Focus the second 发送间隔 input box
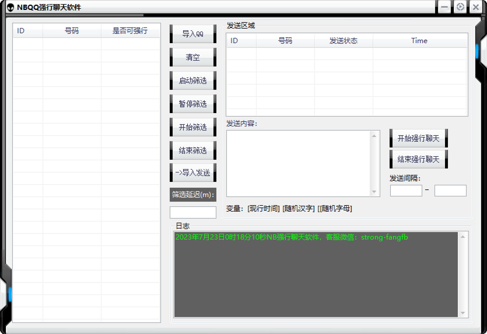This screenshot has width=487, height=334. 451,191
